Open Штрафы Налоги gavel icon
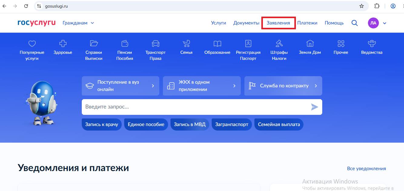Viewport: 404px width, 191px height. [x=279, y=44]
